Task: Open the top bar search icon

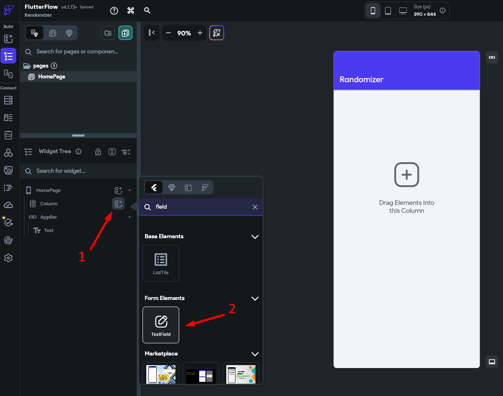Action: (147, 10)
